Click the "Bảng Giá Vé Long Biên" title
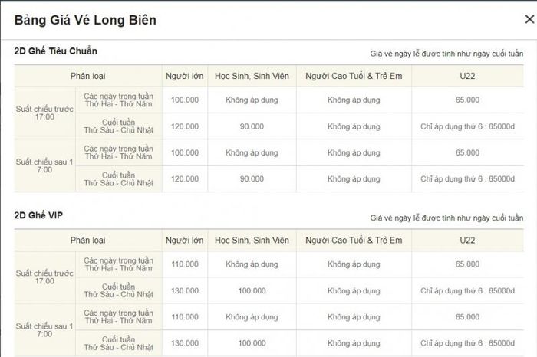 click(85, 21)
